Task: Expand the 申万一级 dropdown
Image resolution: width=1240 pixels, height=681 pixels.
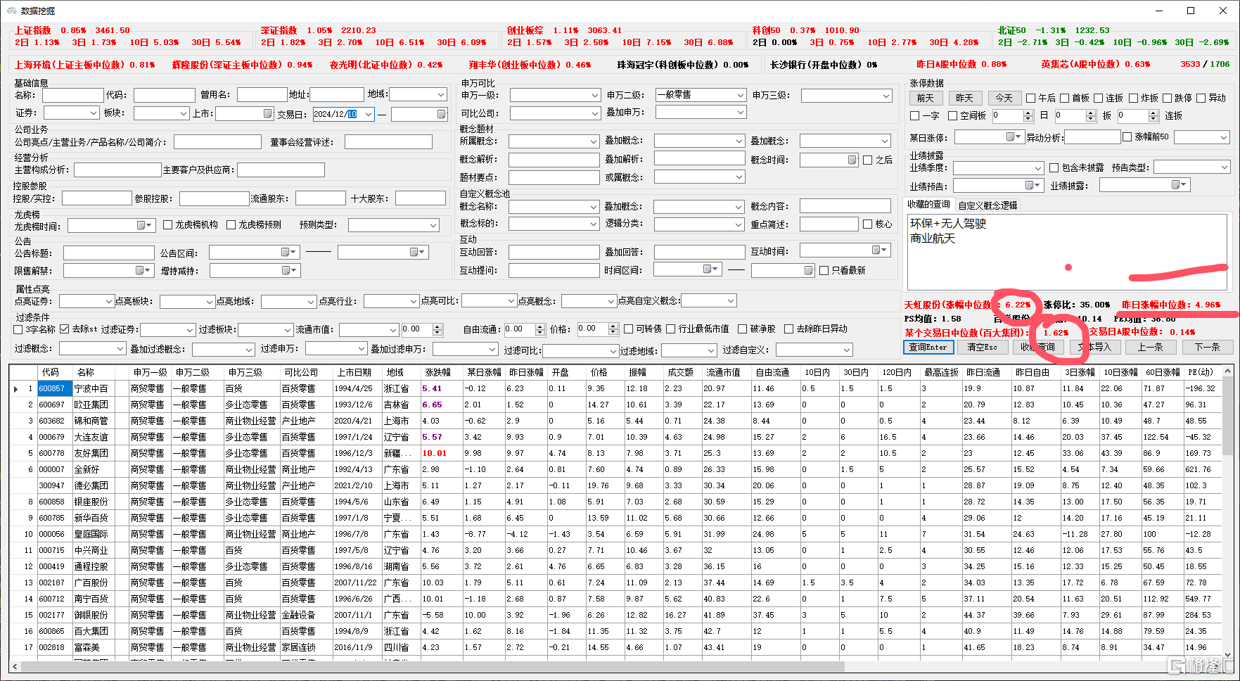Action: pyautogui.click(x=594, y=95)
